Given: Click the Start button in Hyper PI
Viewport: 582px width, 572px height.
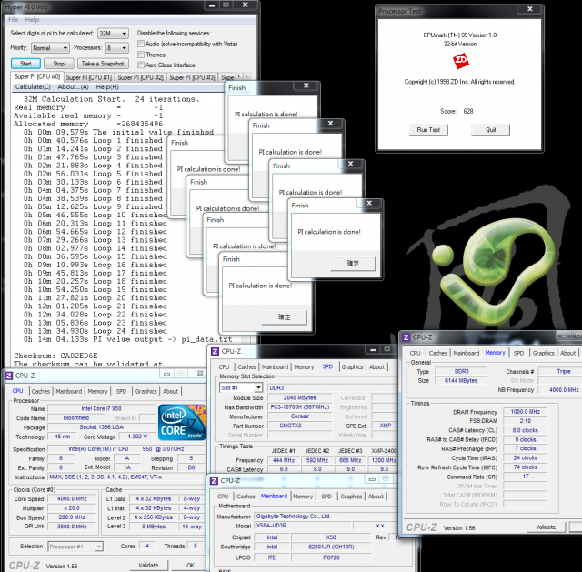Looking at the screenshot, I should pos(25,64).
